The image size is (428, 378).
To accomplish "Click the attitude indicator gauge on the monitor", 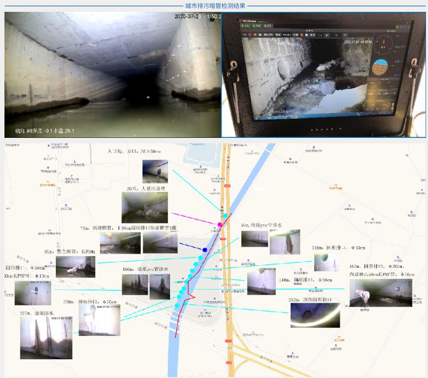I will click(x=379, y=68).
